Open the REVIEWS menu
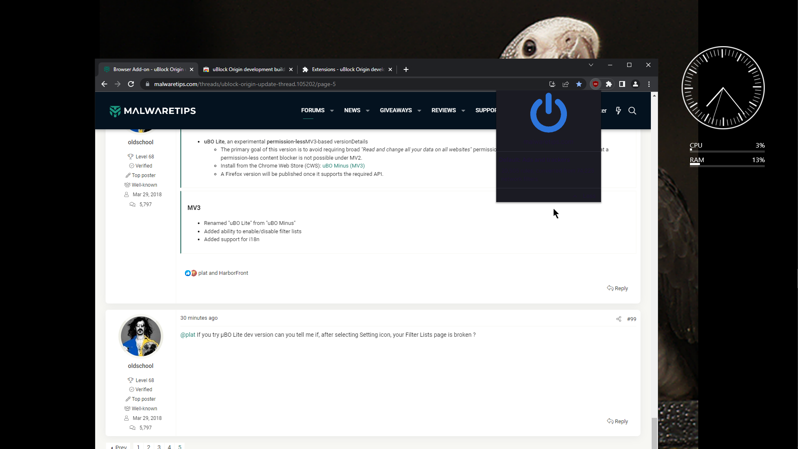 (443, 110)
